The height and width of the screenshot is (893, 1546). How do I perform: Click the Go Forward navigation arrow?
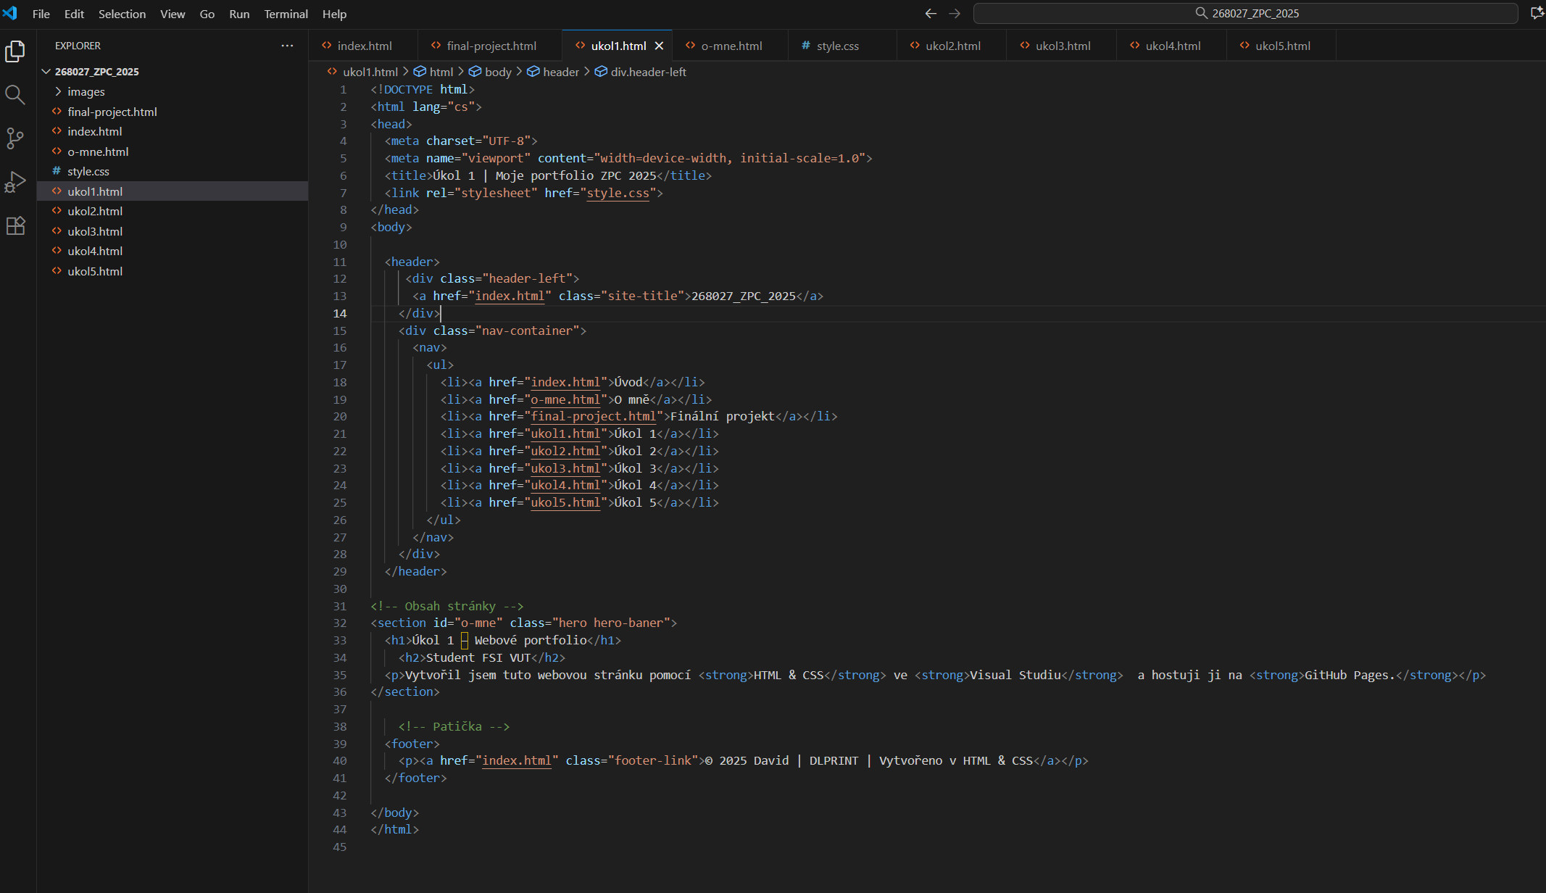click(x=955, y=14)
